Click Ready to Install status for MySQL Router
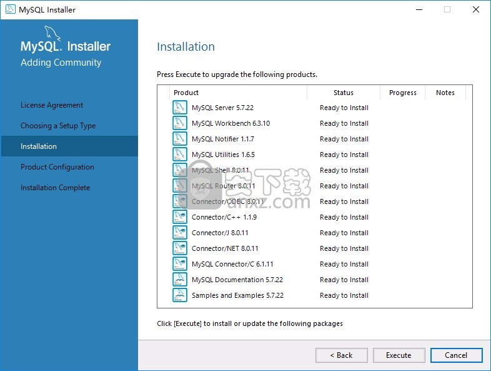Viewport: 491px width, 371px height. pos(344,186)
